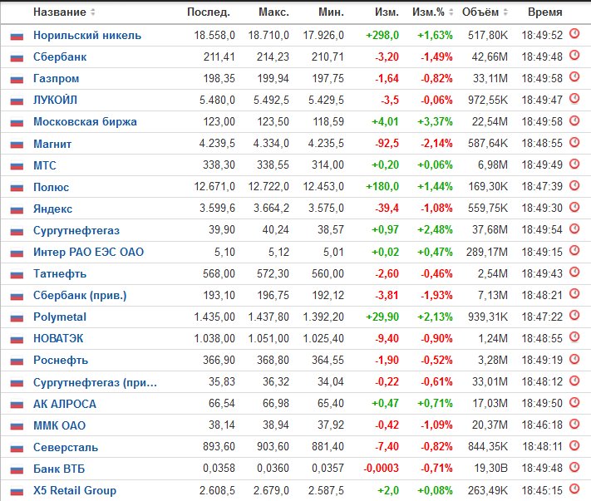
Task: Click Банк ВТБ last price 0,0358
Action: point(219,469)
